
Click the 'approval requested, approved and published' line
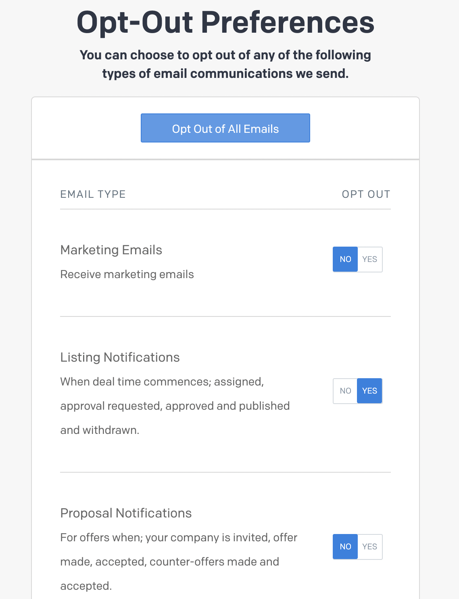175,406
